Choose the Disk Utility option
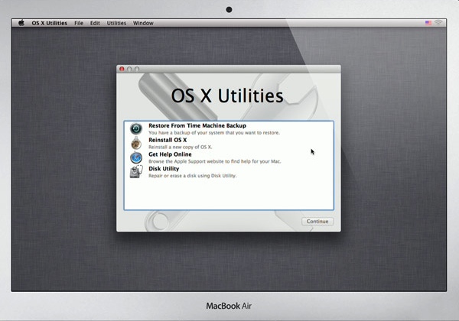The width and height of the screenshot is (459, 321). point(164,169)
